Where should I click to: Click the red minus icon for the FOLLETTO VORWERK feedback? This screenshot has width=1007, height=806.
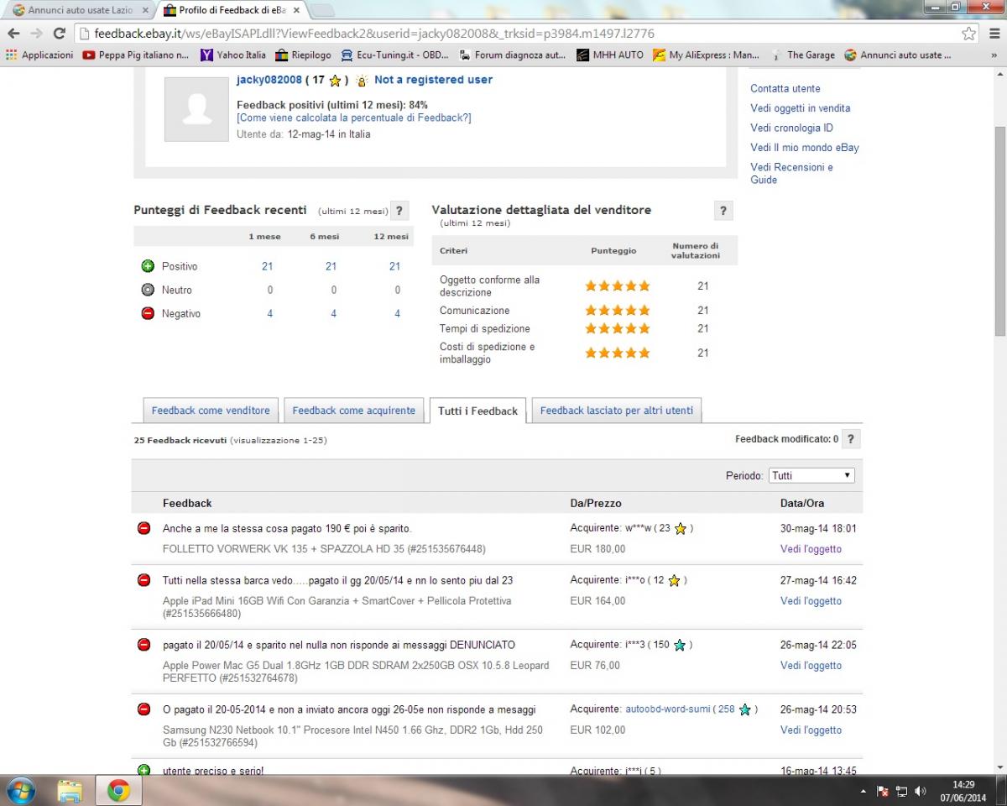pyautogui.click(x=143, y=528)
